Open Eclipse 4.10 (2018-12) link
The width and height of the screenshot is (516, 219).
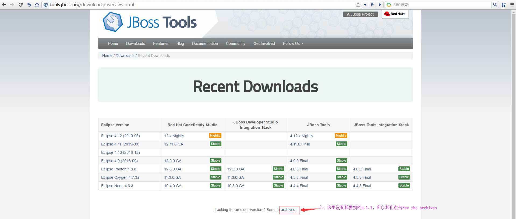(x=121, y=152)
